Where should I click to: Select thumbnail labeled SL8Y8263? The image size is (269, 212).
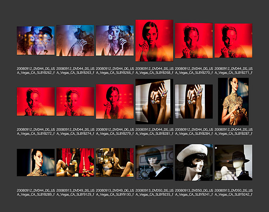pos(75,41)
